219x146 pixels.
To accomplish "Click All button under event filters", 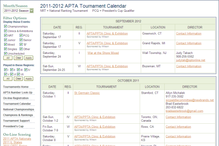I will (8, 58).
